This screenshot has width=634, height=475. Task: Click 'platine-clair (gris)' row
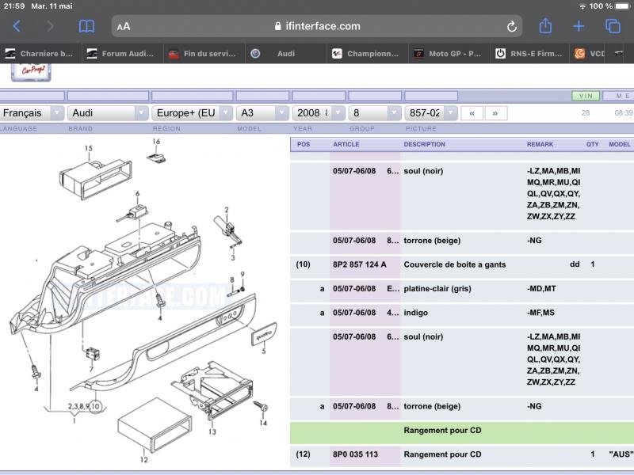pyautogui.click(x=462, y=289)
